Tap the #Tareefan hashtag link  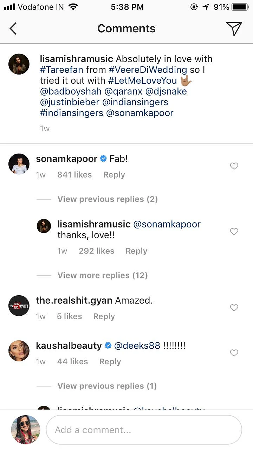pos(61,70)
